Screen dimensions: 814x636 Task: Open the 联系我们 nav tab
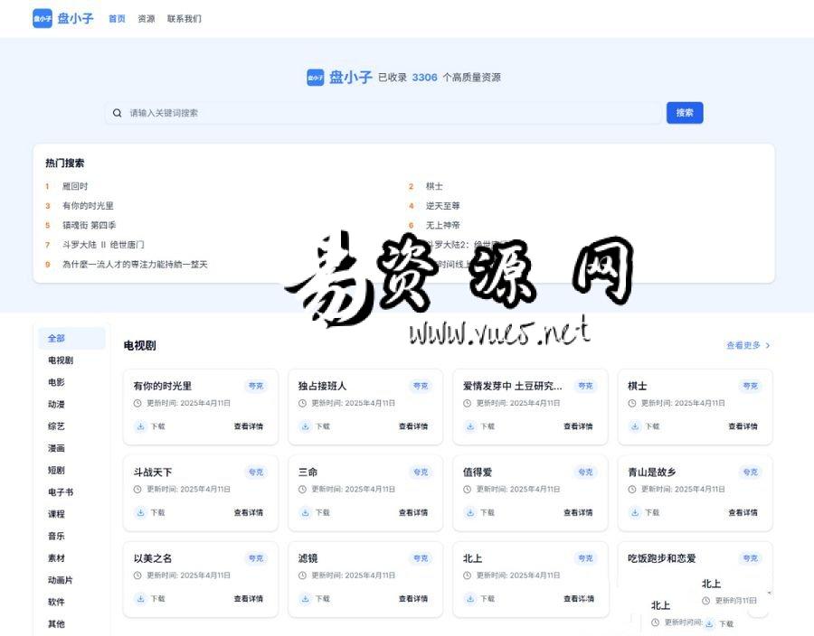[x=185, y=19]
